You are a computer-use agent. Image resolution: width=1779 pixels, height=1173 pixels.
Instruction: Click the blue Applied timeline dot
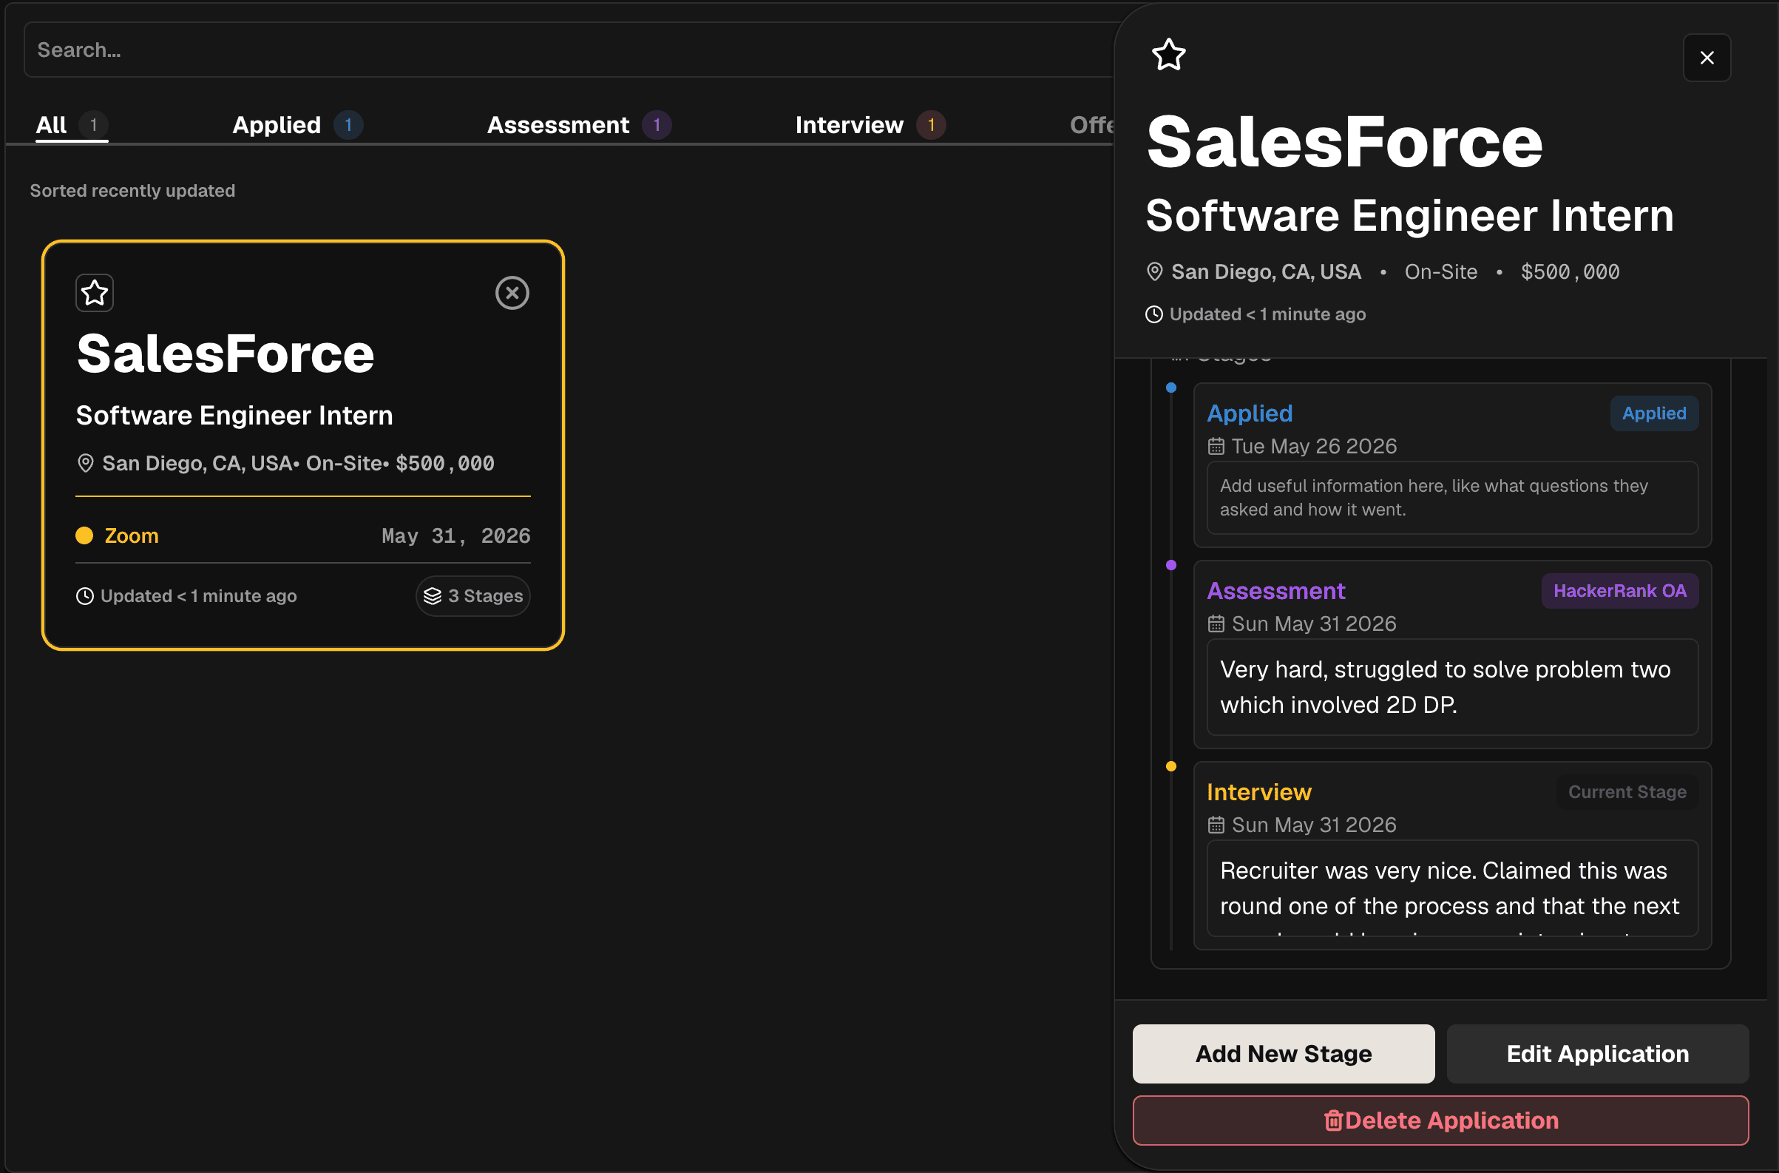click(x=1172, y=388)
